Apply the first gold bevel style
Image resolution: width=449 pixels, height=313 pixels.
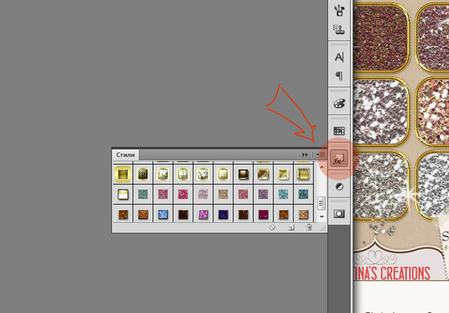[x=123, y=174]
